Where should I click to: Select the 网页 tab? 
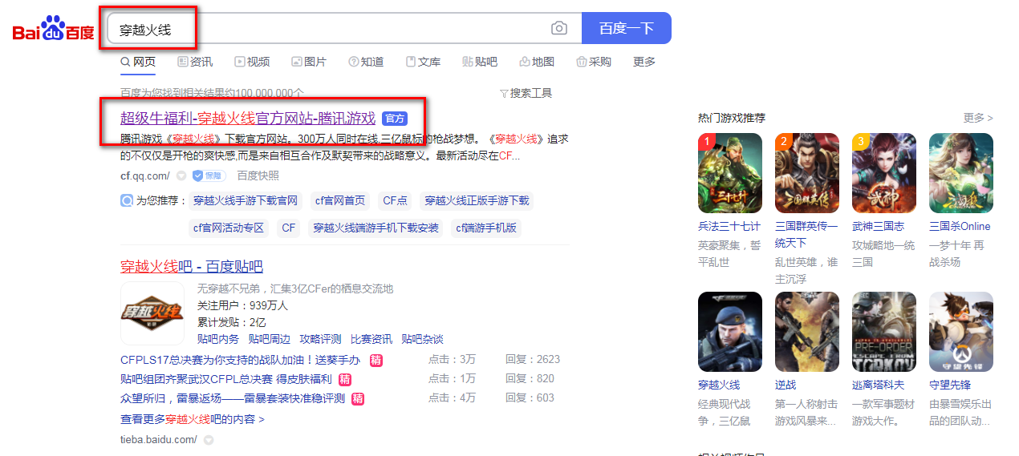(x=138, y=62)
